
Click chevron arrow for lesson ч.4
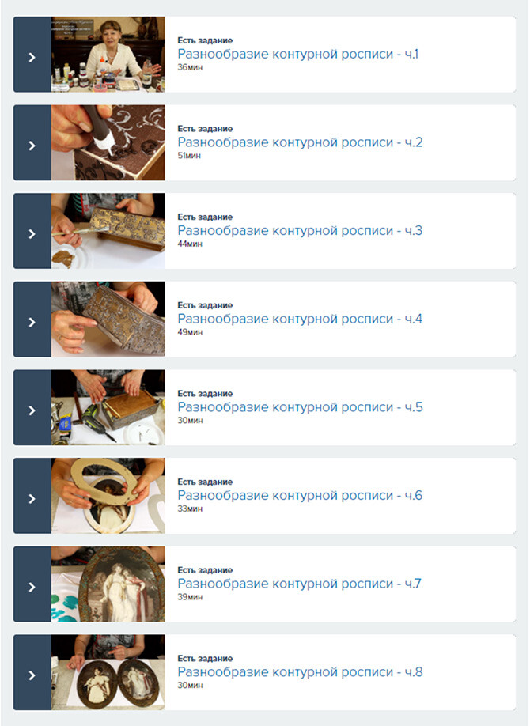pos(32,322)
